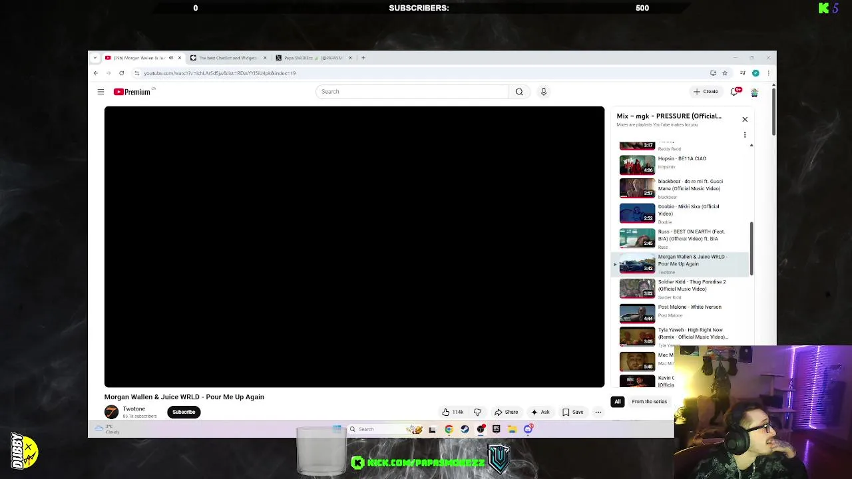852x479 pixels.
Task: Open Chrome three-dot menu
Action: click(x=768, y=73)
